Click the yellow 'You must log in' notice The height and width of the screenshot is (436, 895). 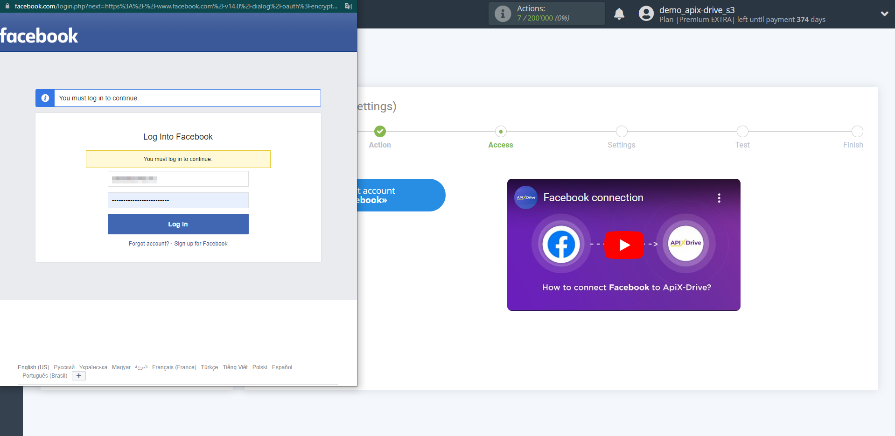178,159
